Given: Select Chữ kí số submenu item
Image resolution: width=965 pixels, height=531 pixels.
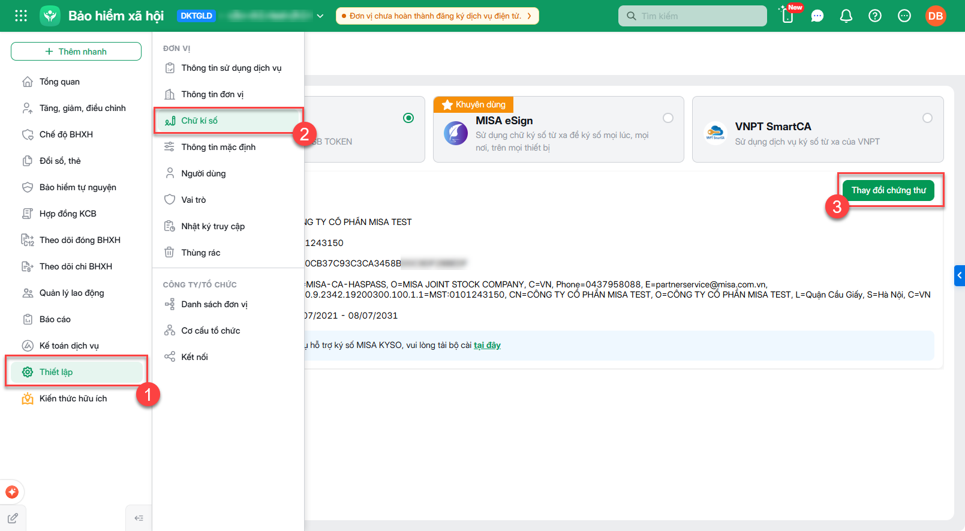Looking at the screenshot, I should tap(229, 121).
